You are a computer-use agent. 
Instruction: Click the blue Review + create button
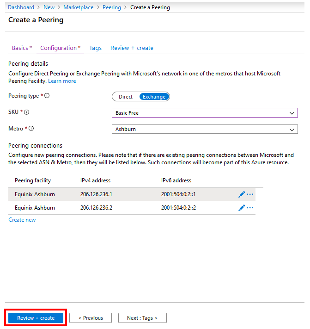coord(36,318)
